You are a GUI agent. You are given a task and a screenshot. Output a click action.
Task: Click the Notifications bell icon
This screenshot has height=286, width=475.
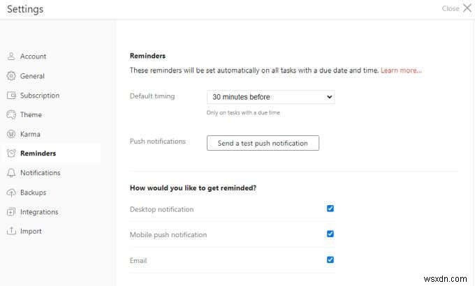coord(11,173)
